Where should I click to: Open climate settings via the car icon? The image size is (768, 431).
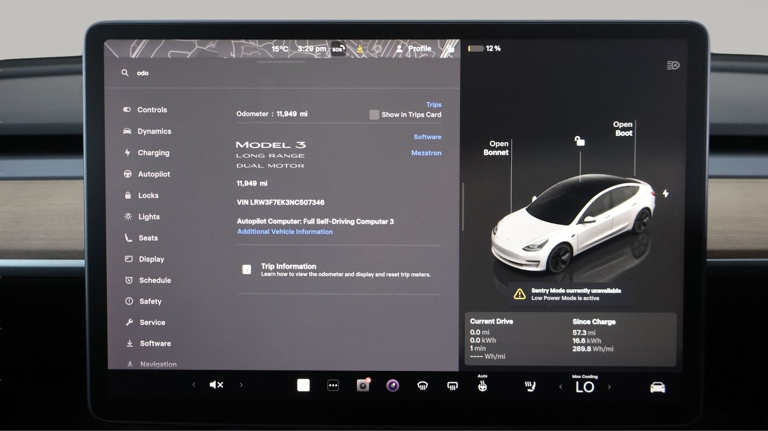[657, 386]
